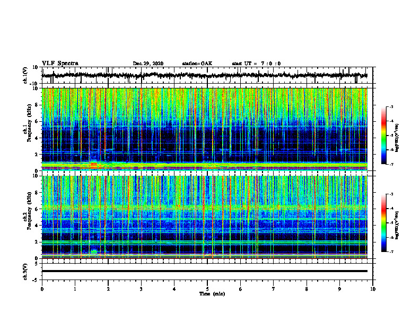Select the "Time (min)" axis label
The width and height of the screenshot is (420, 324).
point(212,294)
